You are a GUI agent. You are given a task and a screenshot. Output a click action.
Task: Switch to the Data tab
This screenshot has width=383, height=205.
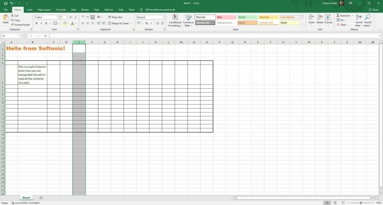click(74, 10)
